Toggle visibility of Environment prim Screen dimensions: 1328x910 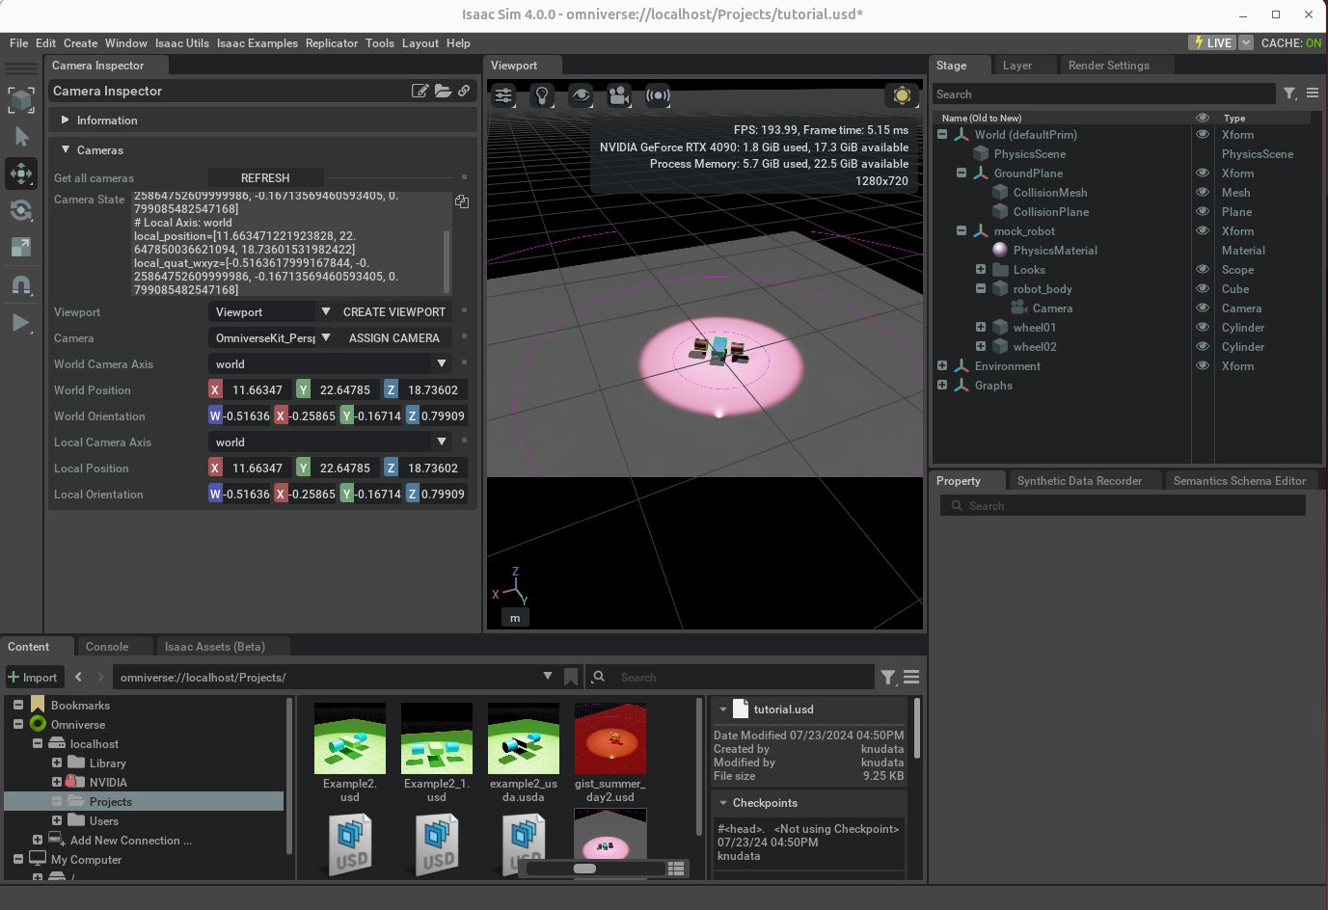pos(1203,365)
